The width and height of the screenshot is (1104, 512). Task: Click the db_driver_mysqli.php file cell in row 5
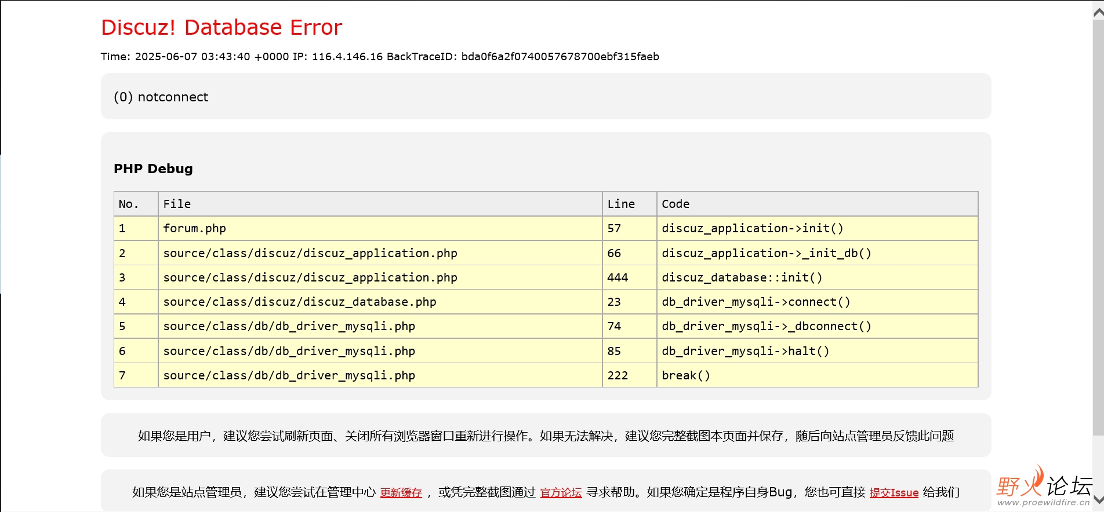click(x=380, y=326)
